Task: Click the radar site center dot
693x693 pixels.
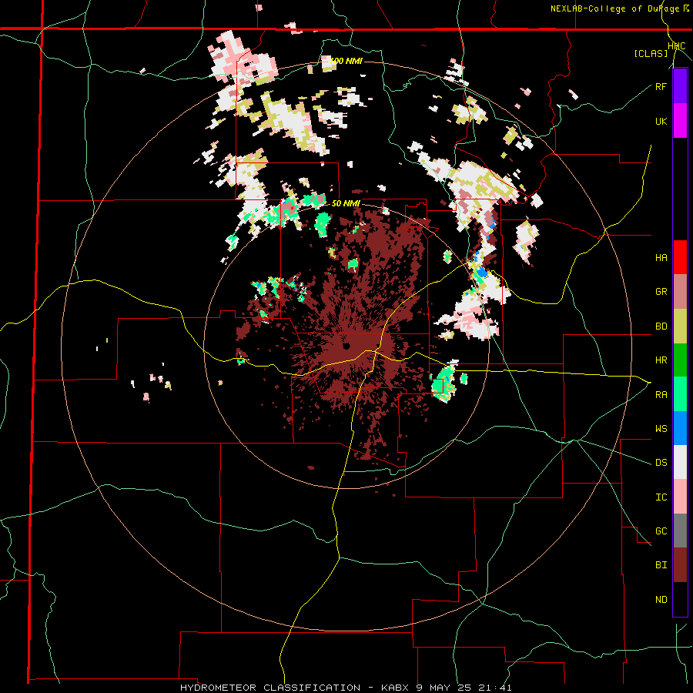Action: pyautogui.click(x=346, y=346)
